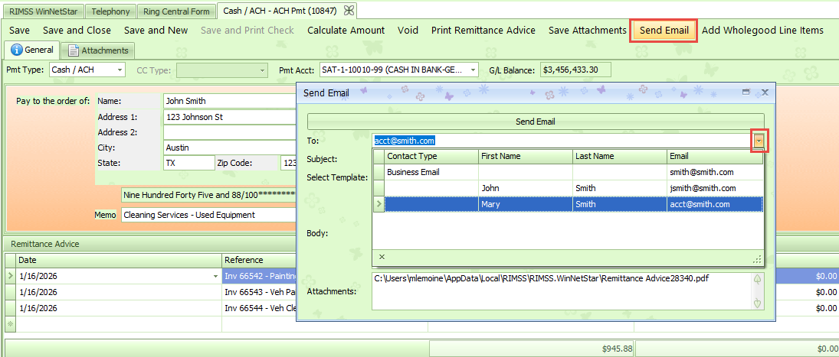Switch to the Ring Central Form tab
This screenshot has width=839, height=357.
pos(177,11)
